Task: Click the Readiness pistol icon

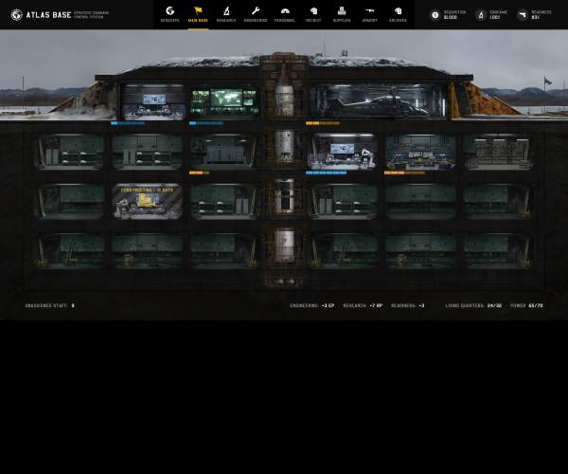Action: [x=522, y=15]
